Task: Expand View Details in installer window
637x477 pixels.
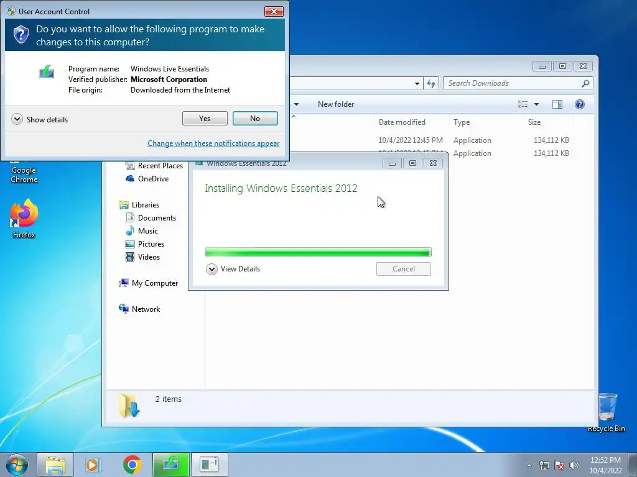Action: pos(233,269)
